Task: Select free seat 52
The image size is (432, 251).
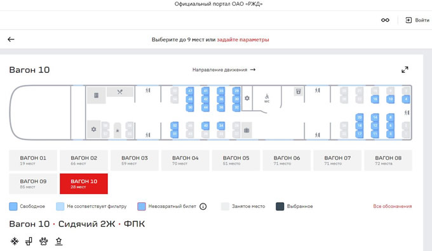Action: [x=175, y=126]
